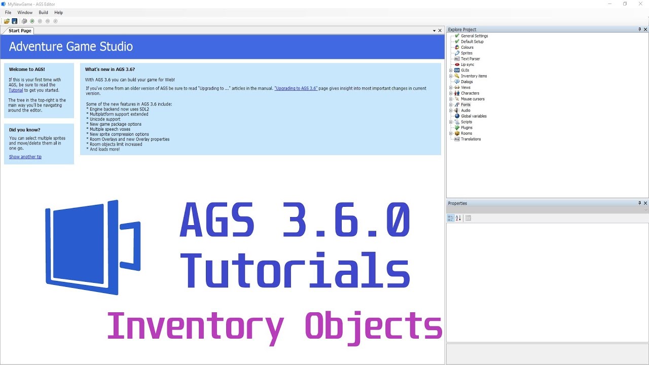Click the Stop debug toolbar icon
Image resolution: width=649 pixels, height=365 pixels.
click(56, 21)
